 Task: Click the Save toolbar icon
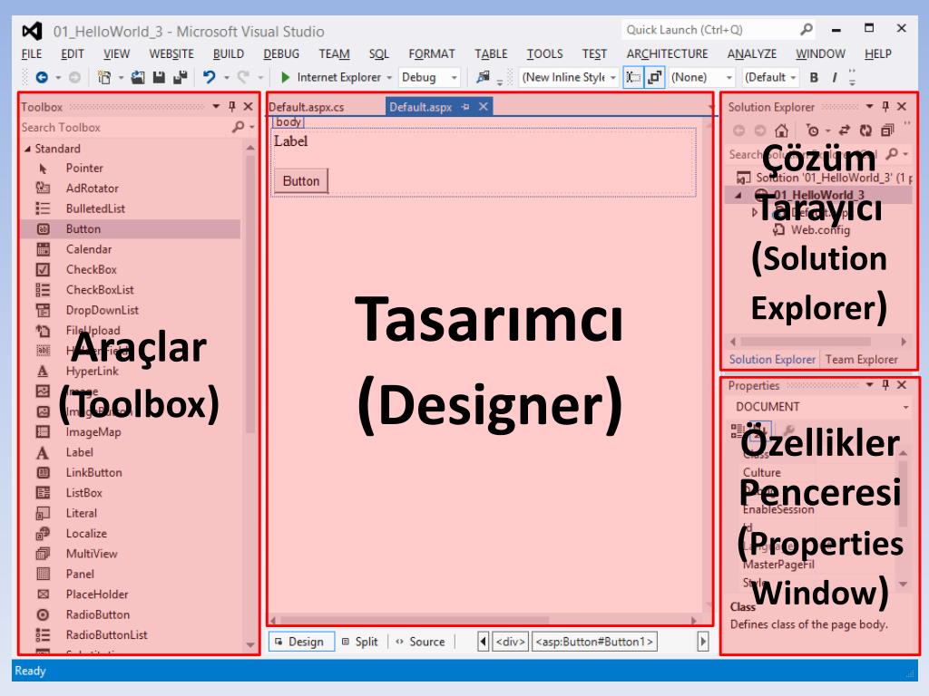click(x=159, y=77)
